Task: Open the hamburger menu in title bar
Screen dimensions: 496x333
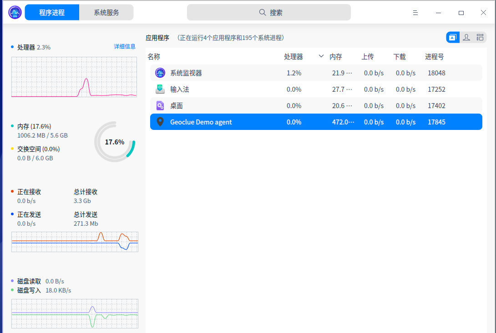Action: tap(415, 12)
